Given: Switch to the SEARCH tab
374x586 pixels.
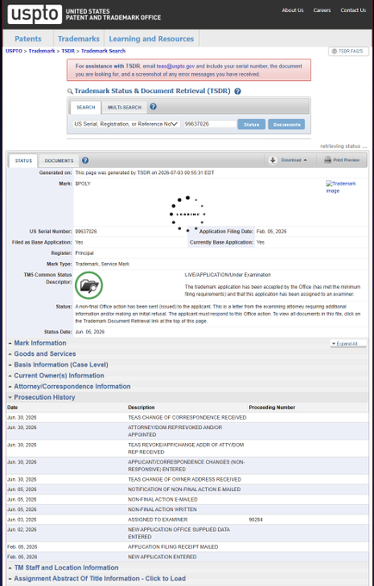Looking at the screenshot, I should [x=85, y=107].
